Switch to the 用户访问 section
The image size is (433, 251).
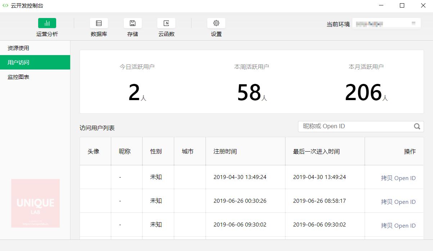click(18, 62)
